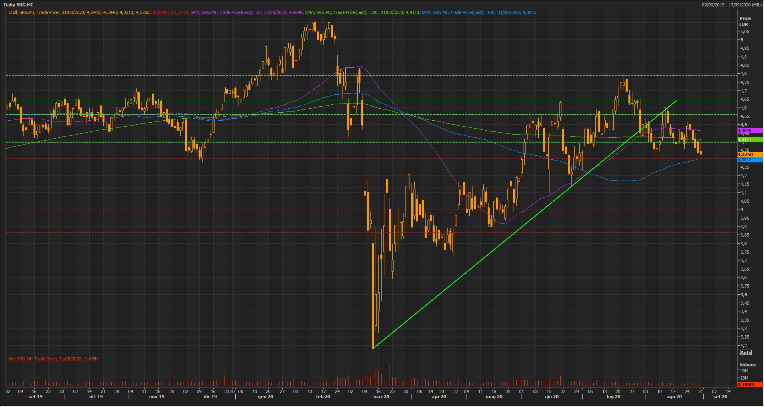Click the Auto scale button on price axis

(746, 352)
